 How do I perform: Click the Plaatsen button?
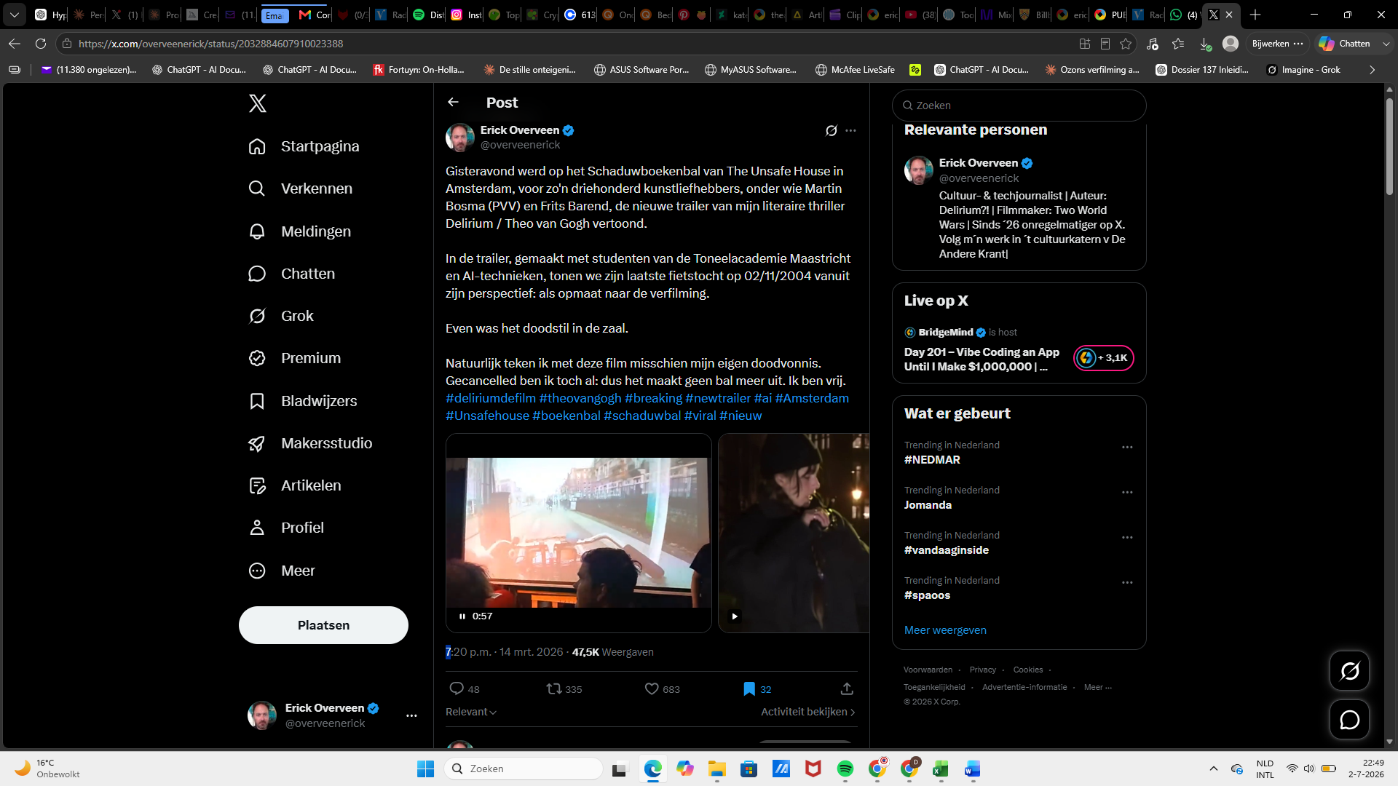pos(323,625)
